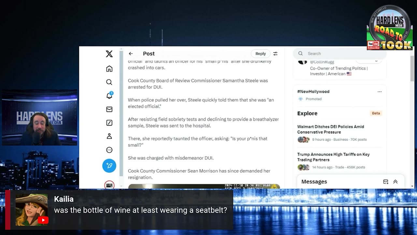Click the Search input field

click(x=339, y=54)
